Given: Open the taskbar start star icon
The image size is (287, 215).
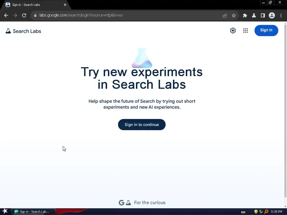Looking at the screenshot, I should [x=5, y=211].
